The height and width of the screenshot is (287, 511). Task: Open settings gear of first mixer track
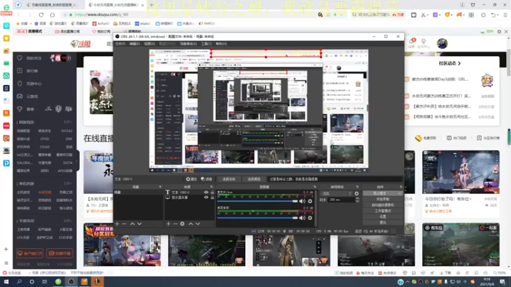(x=310, y=202)
